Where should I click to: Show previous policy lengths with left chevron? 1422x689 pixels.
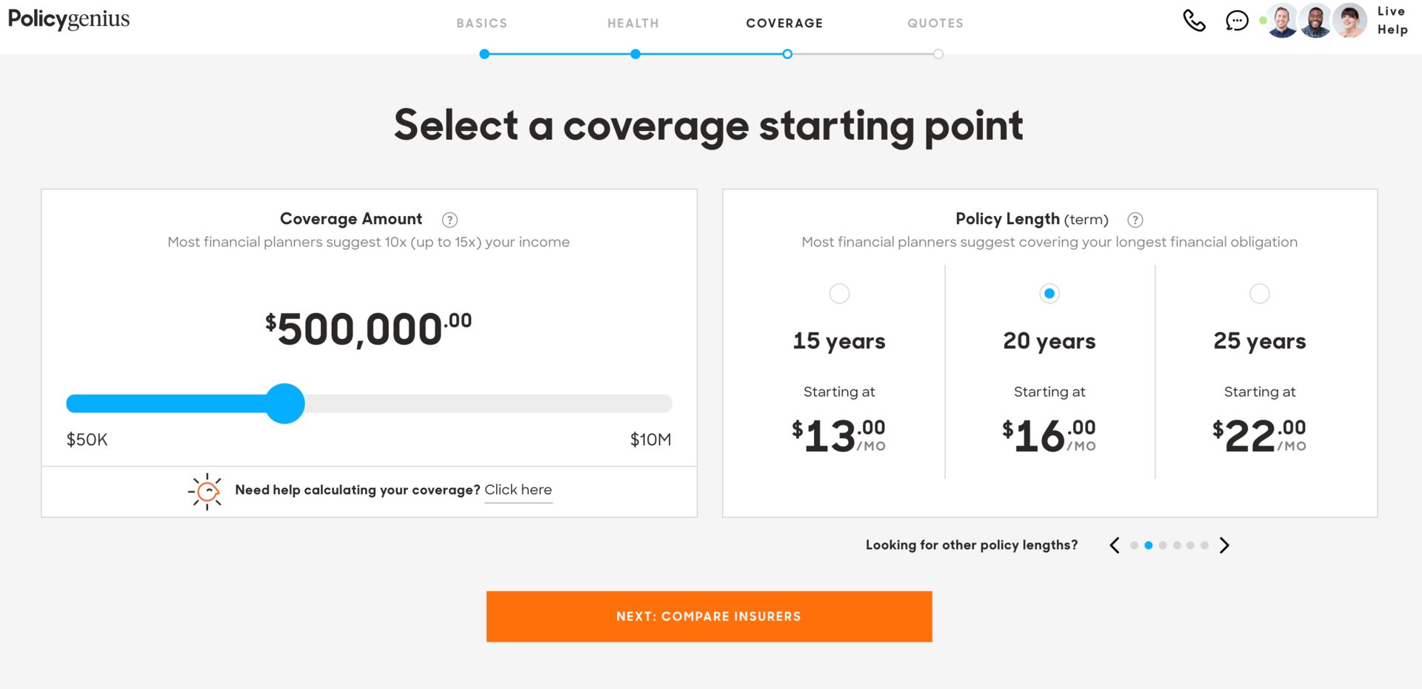tap(1115, 545)
